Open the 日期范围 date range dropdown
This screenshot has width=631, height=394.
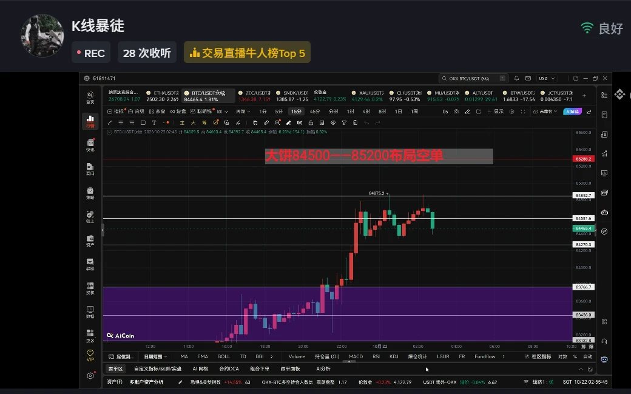(x=155, y=356)
